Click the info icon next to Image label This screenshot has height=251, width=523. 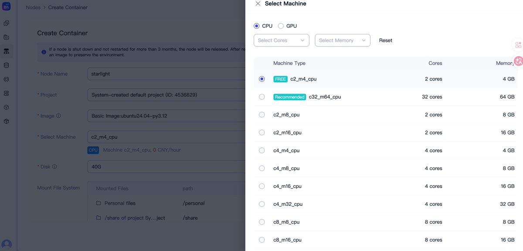click(58, 116)
